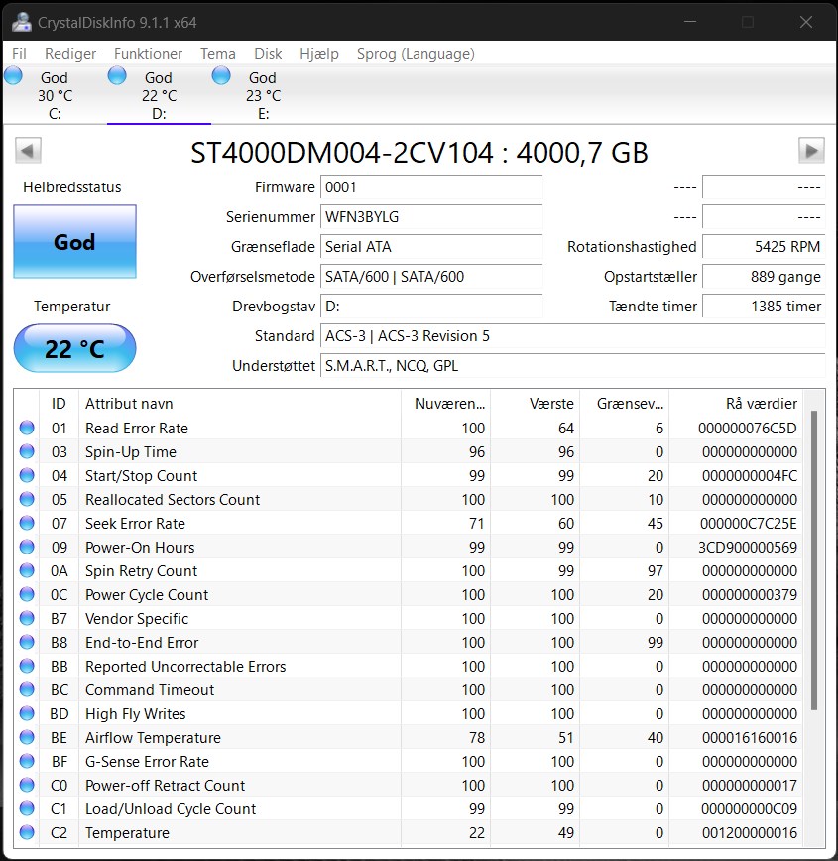Image resolution: width=838 pixels, height=861 pixels.
Task: Open the Sprog (Language) menu
Action: click(x=416, y=54)
